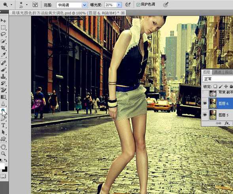
Task: Select the Gradient tool
Action: (x=3, y=97)
